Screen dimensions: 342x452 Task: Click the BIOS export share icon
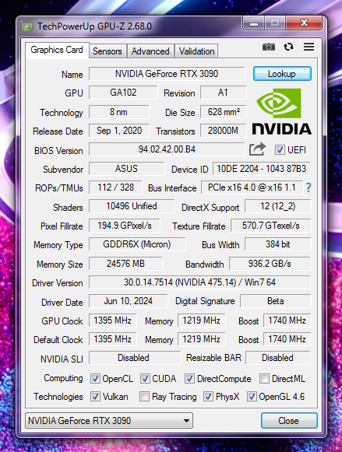click(x=257, y=149)
